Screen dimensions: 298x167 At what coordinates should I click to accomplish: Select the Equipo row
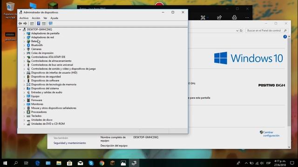point(35,96)
